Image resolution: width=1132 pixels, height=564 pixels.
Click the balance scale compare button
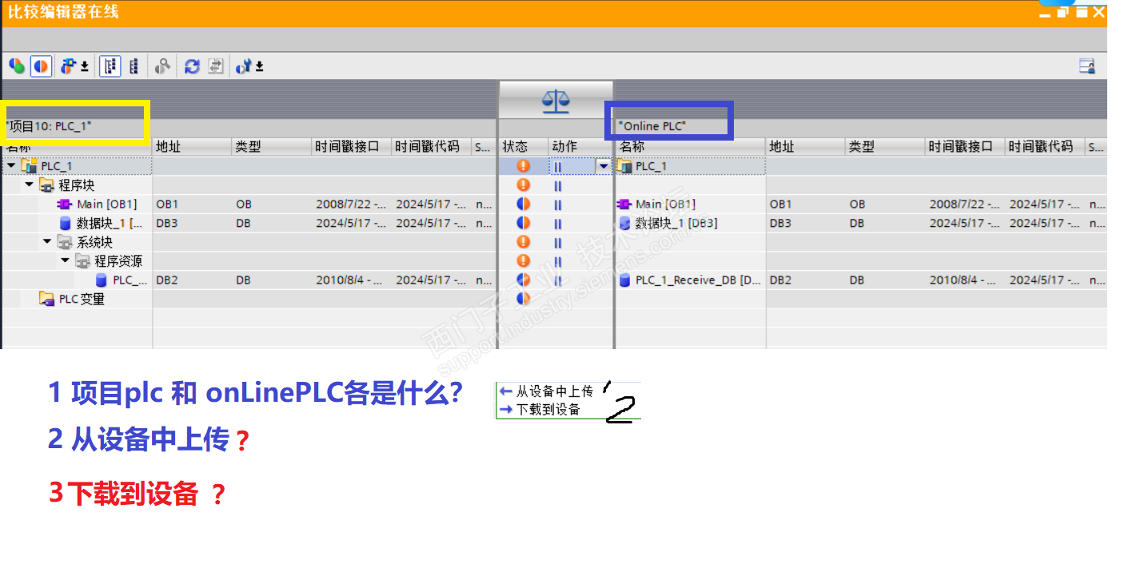[556, 100]
